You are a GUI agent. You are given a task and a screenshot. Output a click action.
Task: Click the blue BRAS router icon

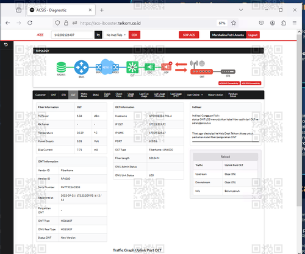81,67
